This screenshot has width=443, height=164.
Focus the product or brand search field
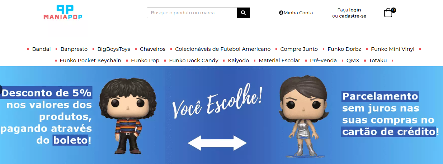pyautogui.click(x=192, y=13)
